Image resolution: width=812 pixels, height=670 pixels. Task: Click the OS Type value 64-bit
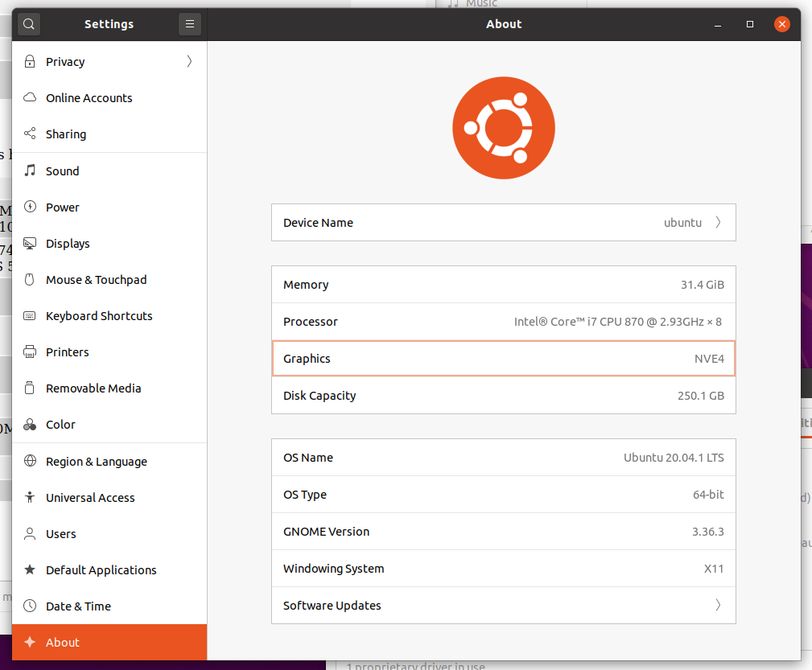708,495
